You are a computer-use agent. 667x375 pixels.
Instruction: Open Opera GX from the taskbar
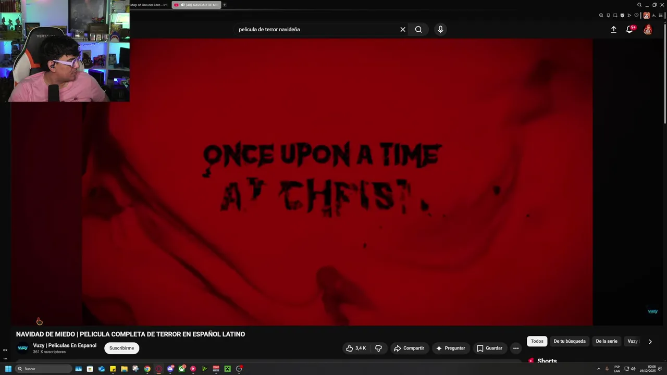(158, 369)
